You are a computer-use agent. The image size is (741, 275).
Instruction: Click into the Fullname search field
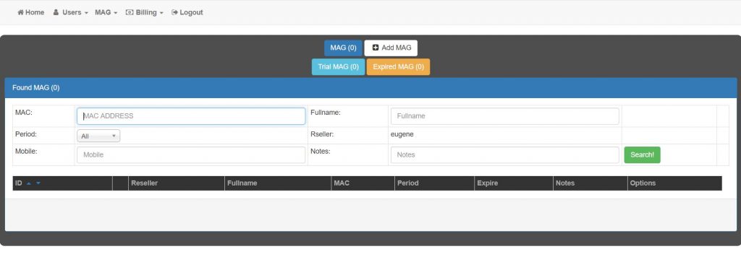[x=504, y=116]
